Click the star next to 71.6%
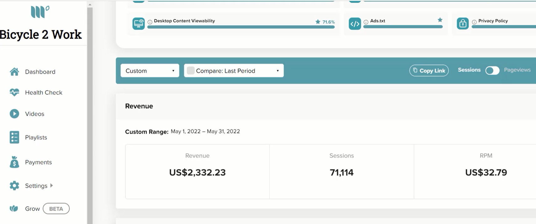Image resolution: width=536 pixels, height=224 pixels. [x=318, y=22]
